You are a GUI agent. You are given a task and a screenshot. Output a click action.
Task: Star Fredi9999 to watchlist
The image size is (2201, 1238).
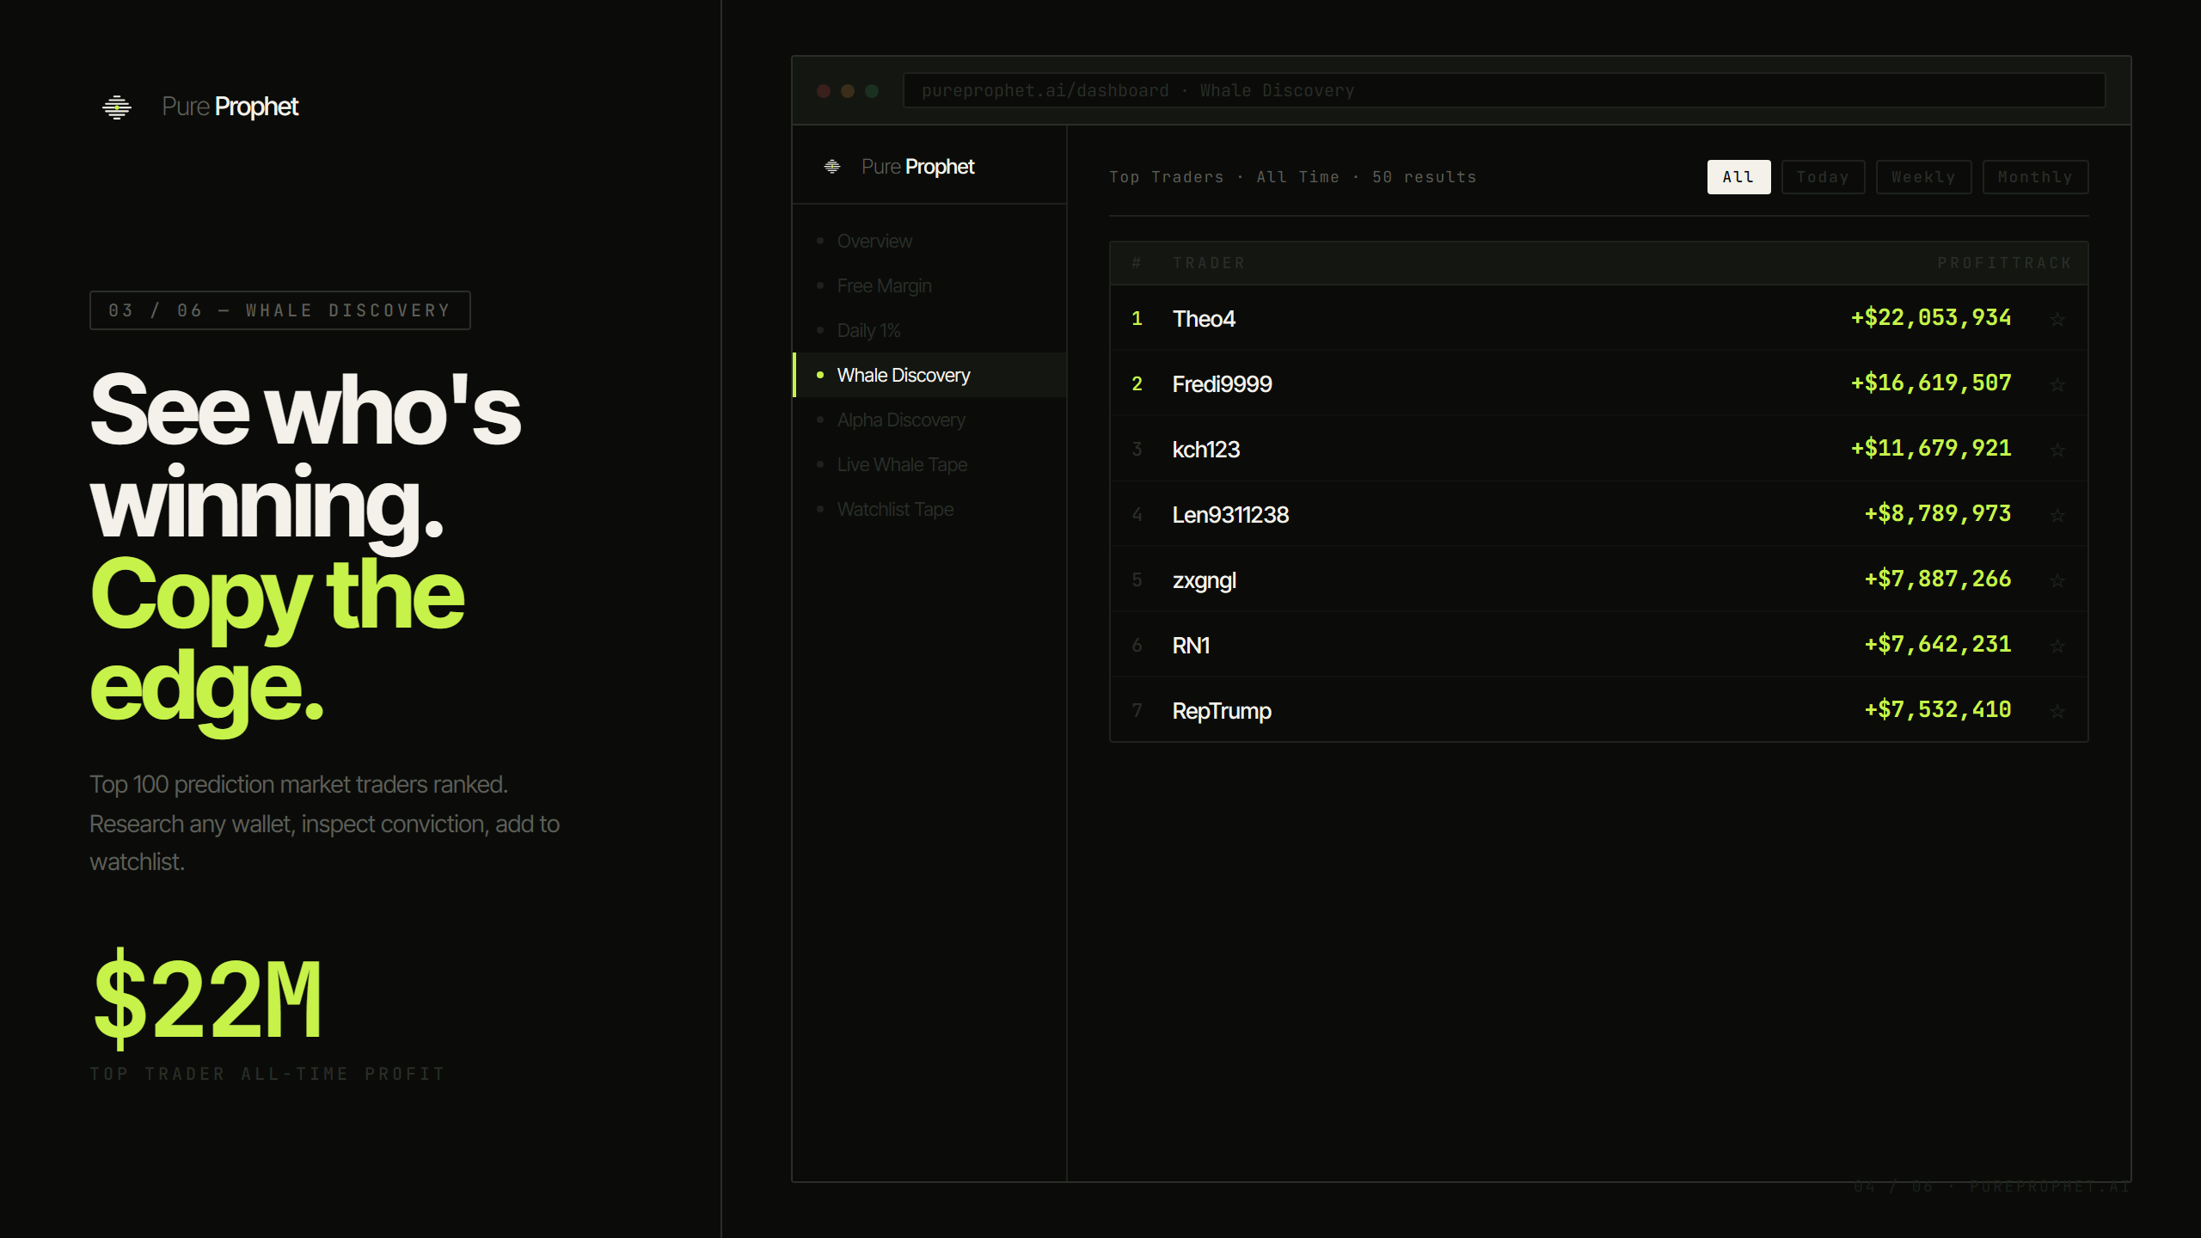pos(2057,385)
